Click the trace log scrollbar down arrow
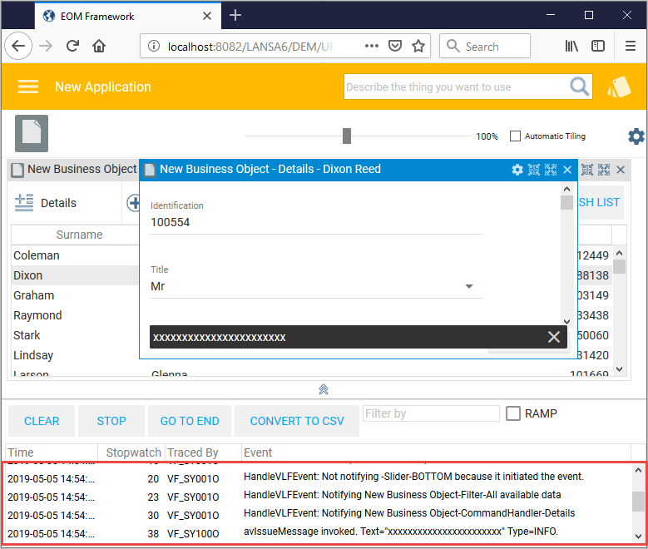Image resolution: width=648 pixels, height=549 pixels. coord(638,536)
